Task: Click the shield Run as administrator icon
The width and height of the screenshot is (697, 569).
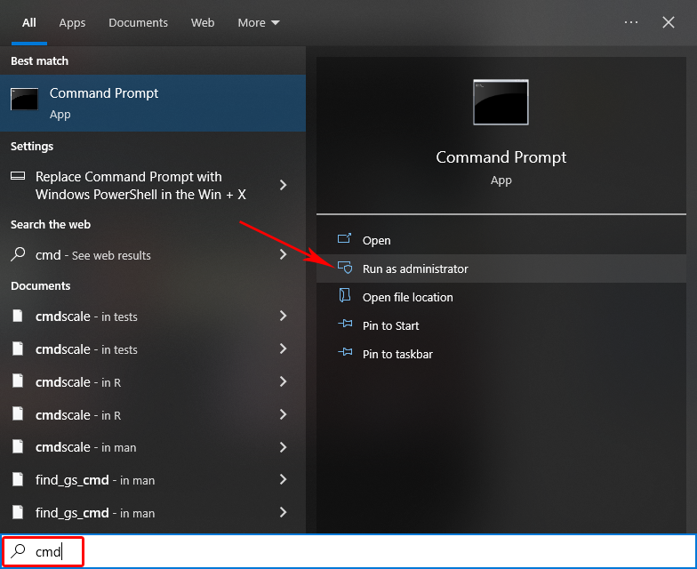Action: [x=345, y=268]
